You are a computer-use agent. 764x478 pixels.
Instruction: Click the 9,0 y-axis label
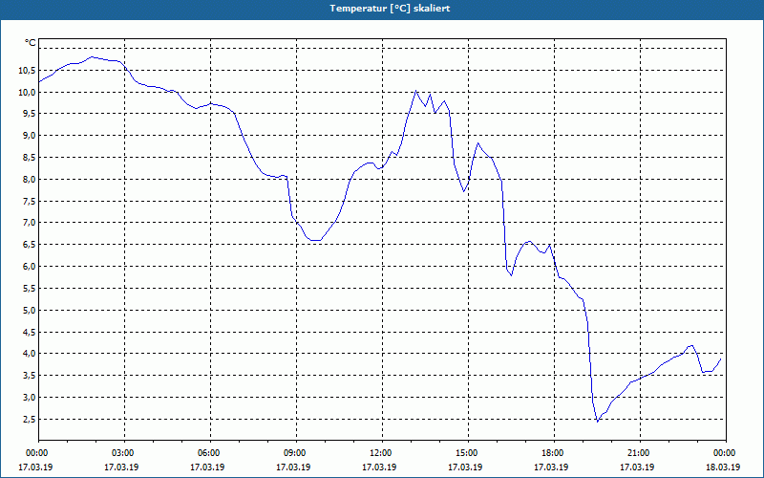(x=29, y=136)
